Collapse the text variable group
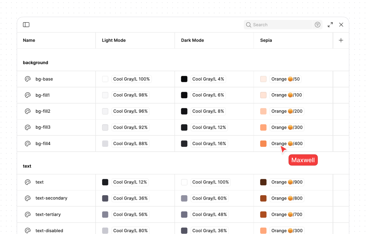This screenshot has width=366, height=234. click(x=27, y=166)
